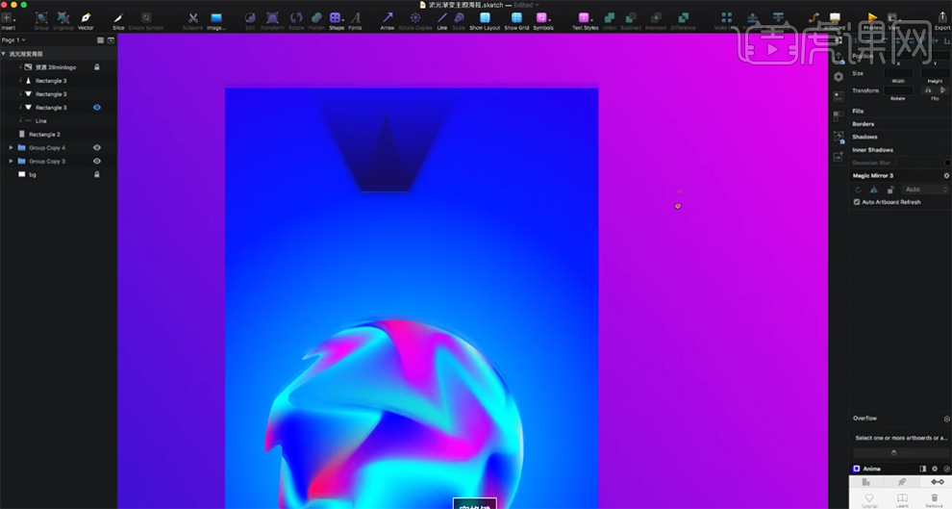Open the Anima Learn link
The image size is (952, 509).
(x=902, y=500)
